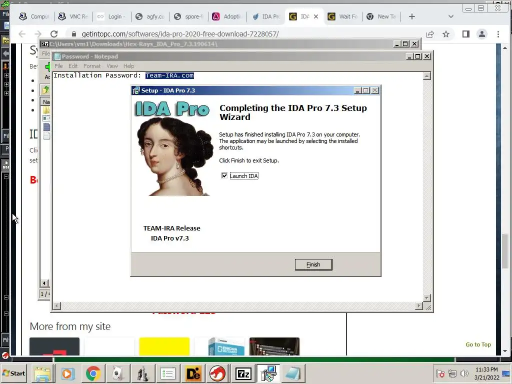Open the Notepad File menu
This screenshot has width=512, height=384.
click(x=58, y=66)
